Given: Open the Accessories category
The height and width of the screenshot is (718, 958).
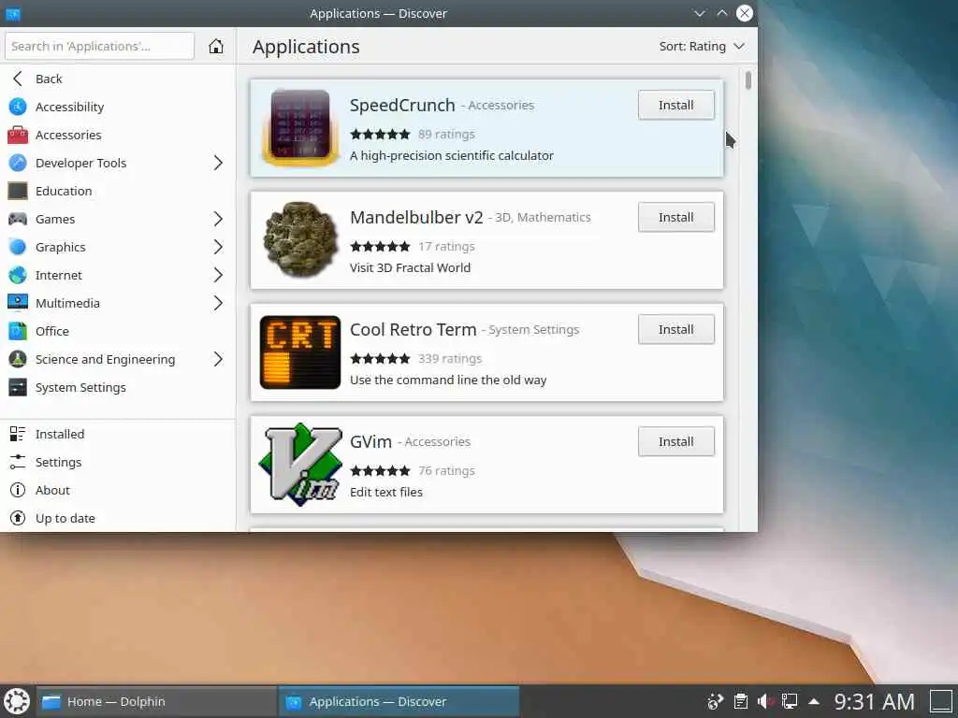Looking at the screenshot, I should click(x=117, y=135).
